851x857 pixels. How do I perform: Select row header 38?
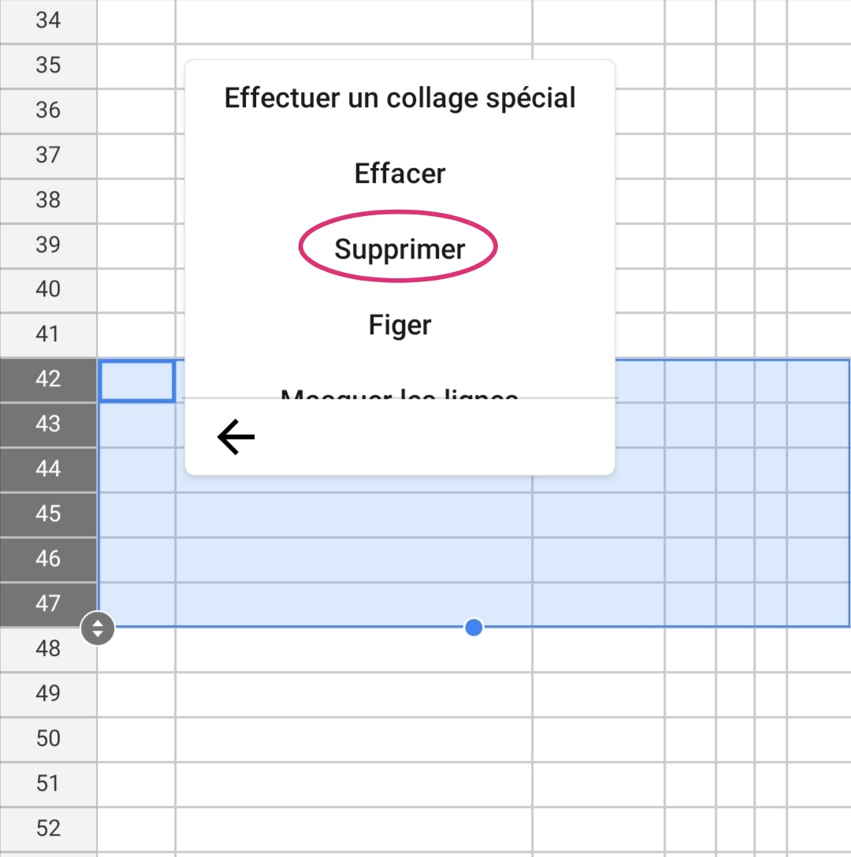[48, 200]
